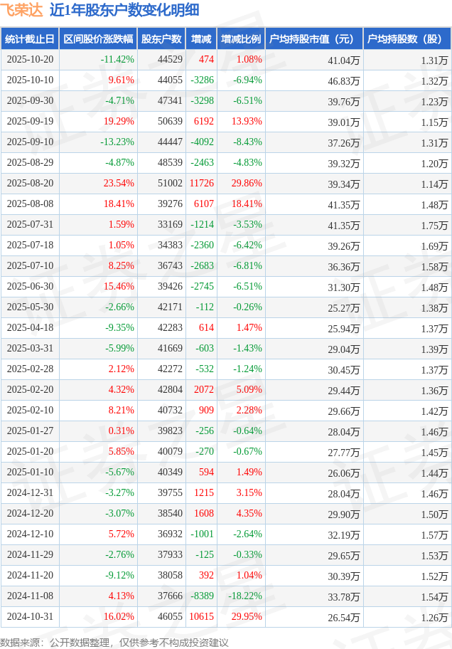The image size is (452, 649).
Task: Select the 增减比例 column header
Action: pyautogui.click(x=240, y=39)
